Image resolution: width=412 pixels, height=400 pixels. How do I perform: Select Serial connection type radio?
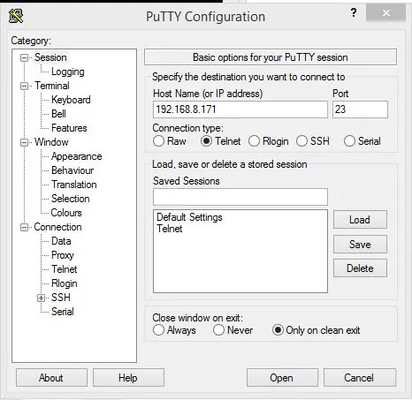pos(349,141)
